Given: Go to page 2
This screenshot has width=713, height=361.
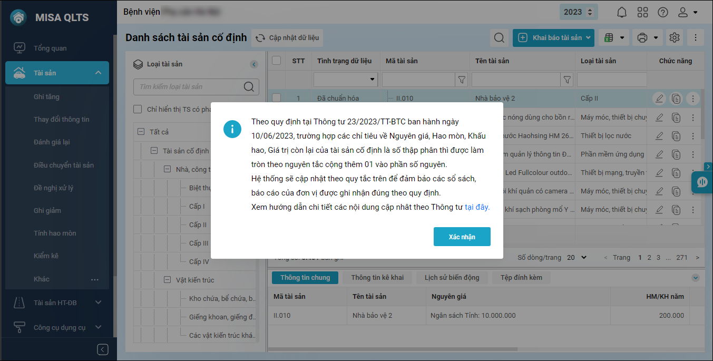Looking at the screenshot, I should 650,258.
